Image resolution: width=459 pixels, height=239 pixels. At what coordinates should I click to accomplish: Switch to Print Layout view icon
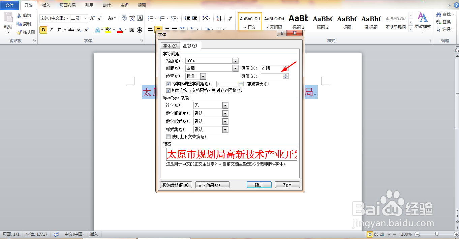click(370, 234)
